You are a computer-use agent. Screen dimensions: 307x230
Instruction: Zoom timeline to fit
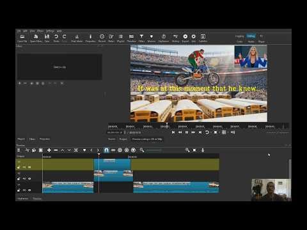pos(194,150)
